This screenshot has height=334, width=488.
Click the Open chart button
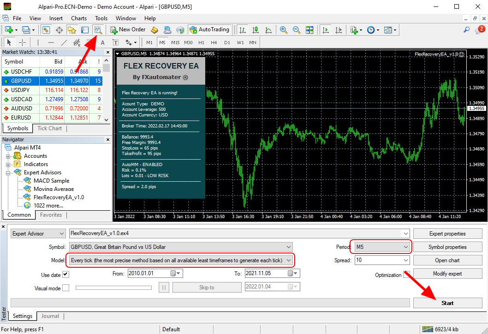point(447,260)
